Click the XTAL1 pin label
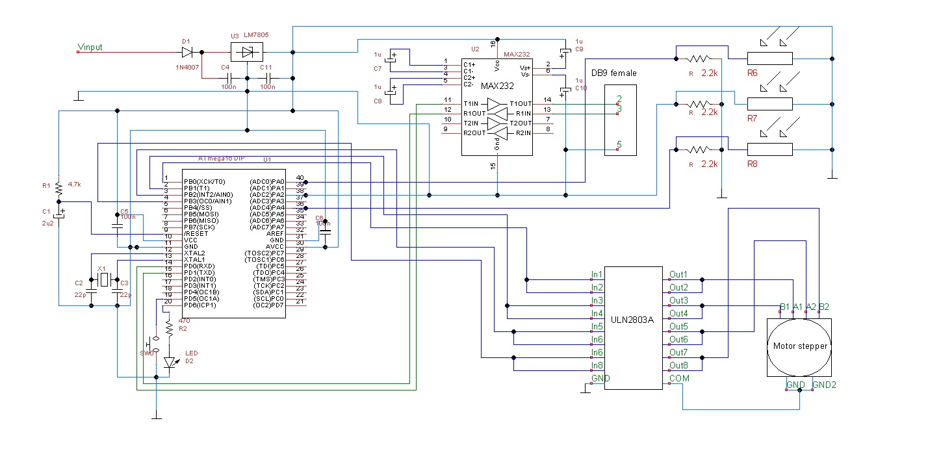The width and height of the screenshot is (928, 473). click(194, 260)
